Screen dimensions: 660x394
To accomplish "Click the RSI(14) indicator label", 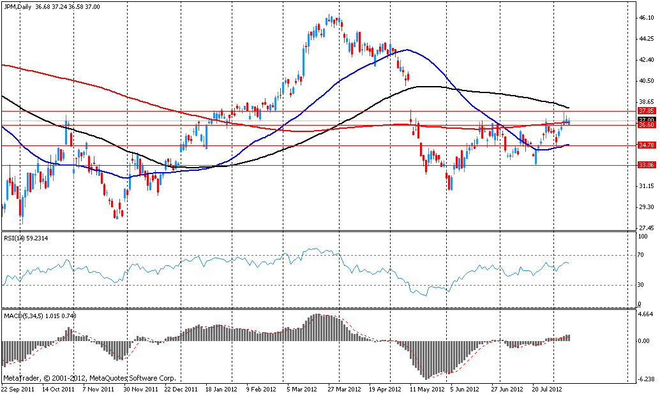I will (x=15, y=237).
